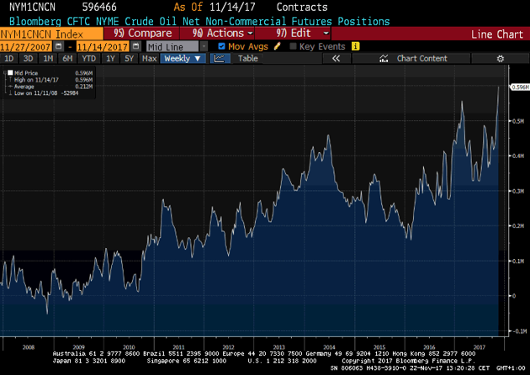Open the 96) Actions dropdown menu
The image size is (530, 375).
coord(217,33)
